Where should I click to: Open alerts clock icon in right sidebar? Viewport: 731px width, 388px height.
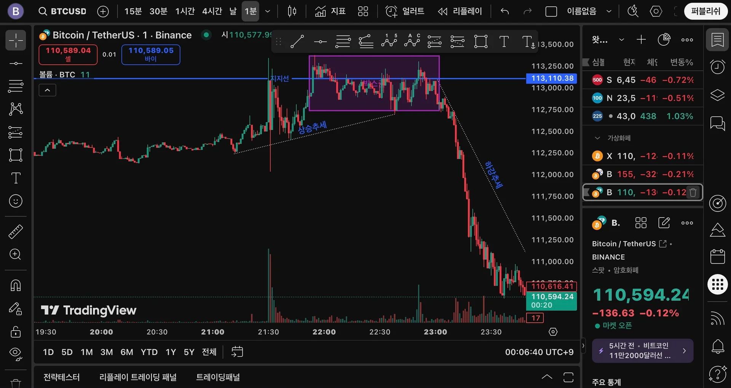click(x=718, y=67)
